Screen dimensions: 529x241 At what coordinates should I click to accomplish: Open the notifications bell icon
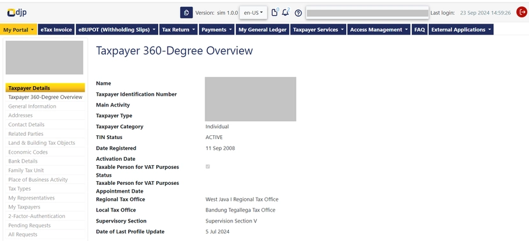[x=286, y=13]
